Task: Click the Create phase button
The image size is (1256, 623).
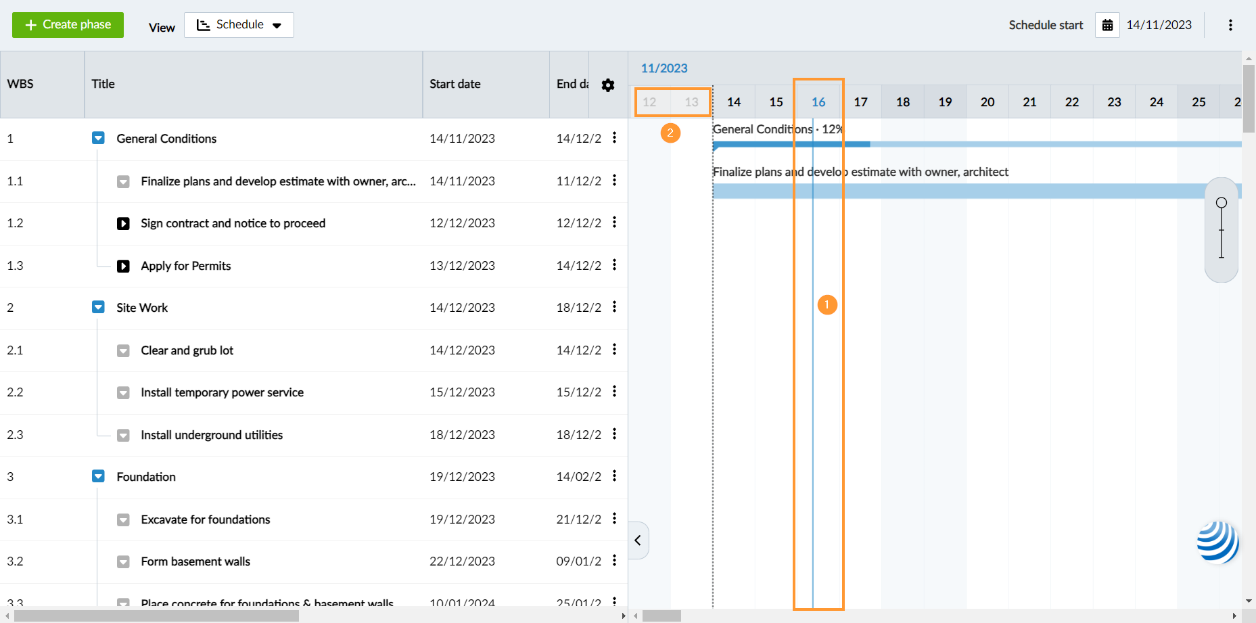Action: click(68, 25)
